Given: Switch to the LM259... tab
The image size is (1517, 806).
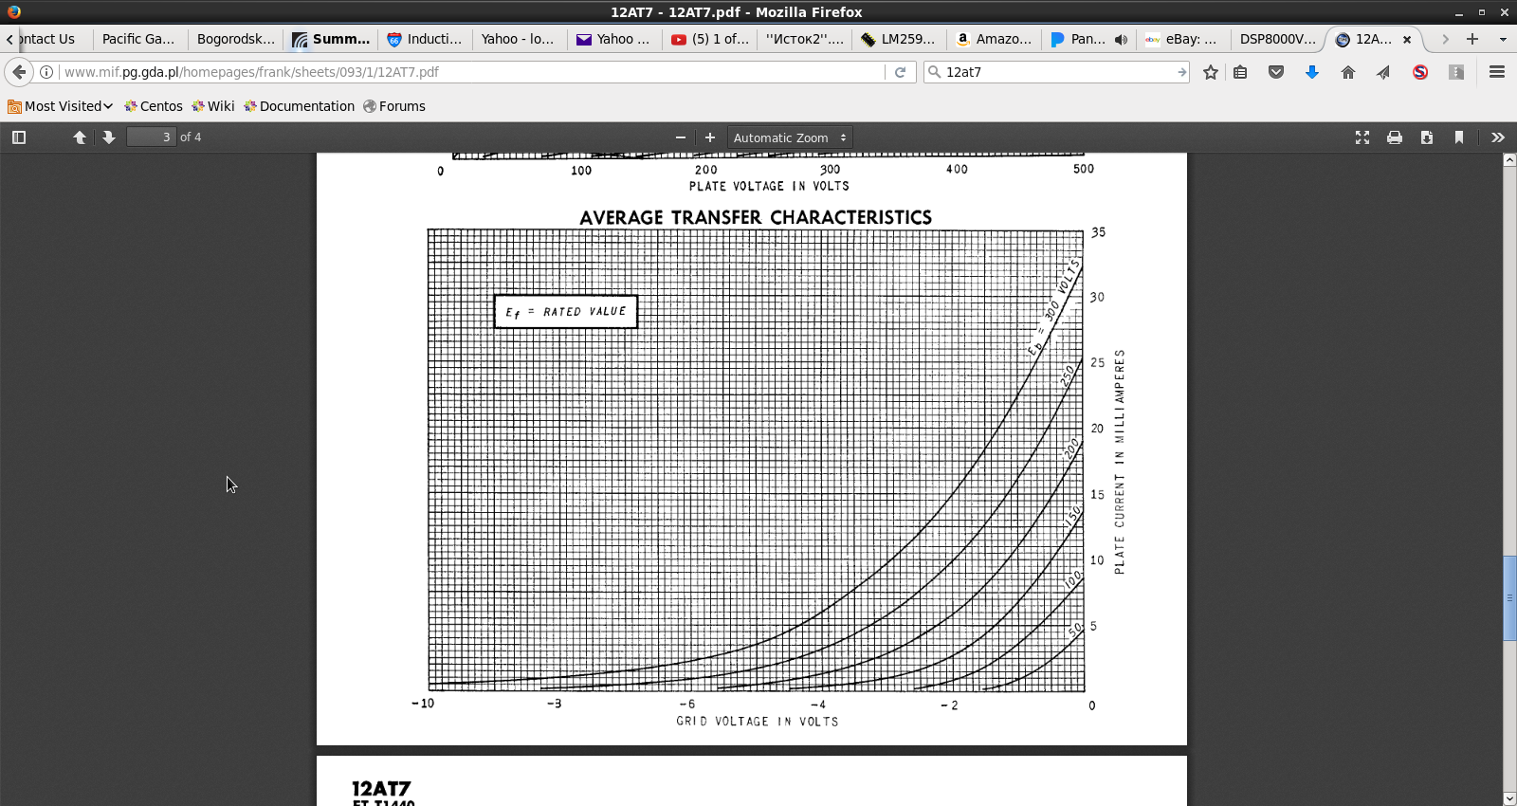Looking at the screenshot, I should point(899,39).
